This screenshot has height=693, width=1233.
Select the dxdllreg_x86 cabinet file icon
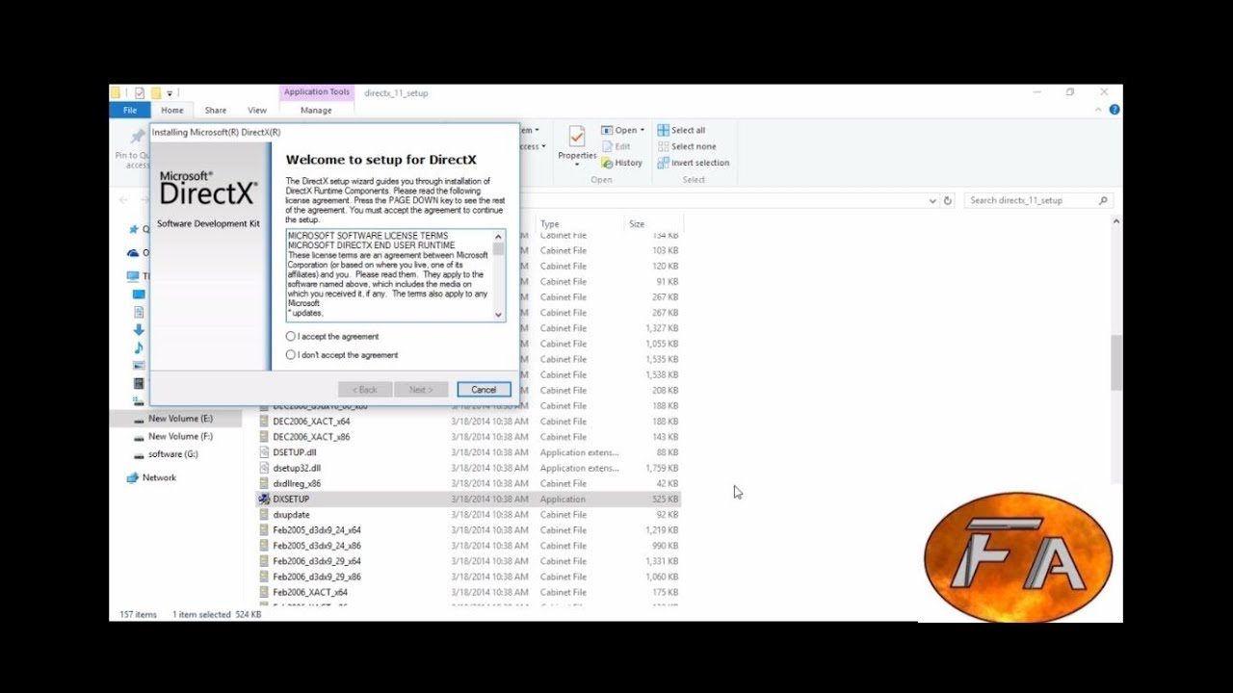click(264, 483)
